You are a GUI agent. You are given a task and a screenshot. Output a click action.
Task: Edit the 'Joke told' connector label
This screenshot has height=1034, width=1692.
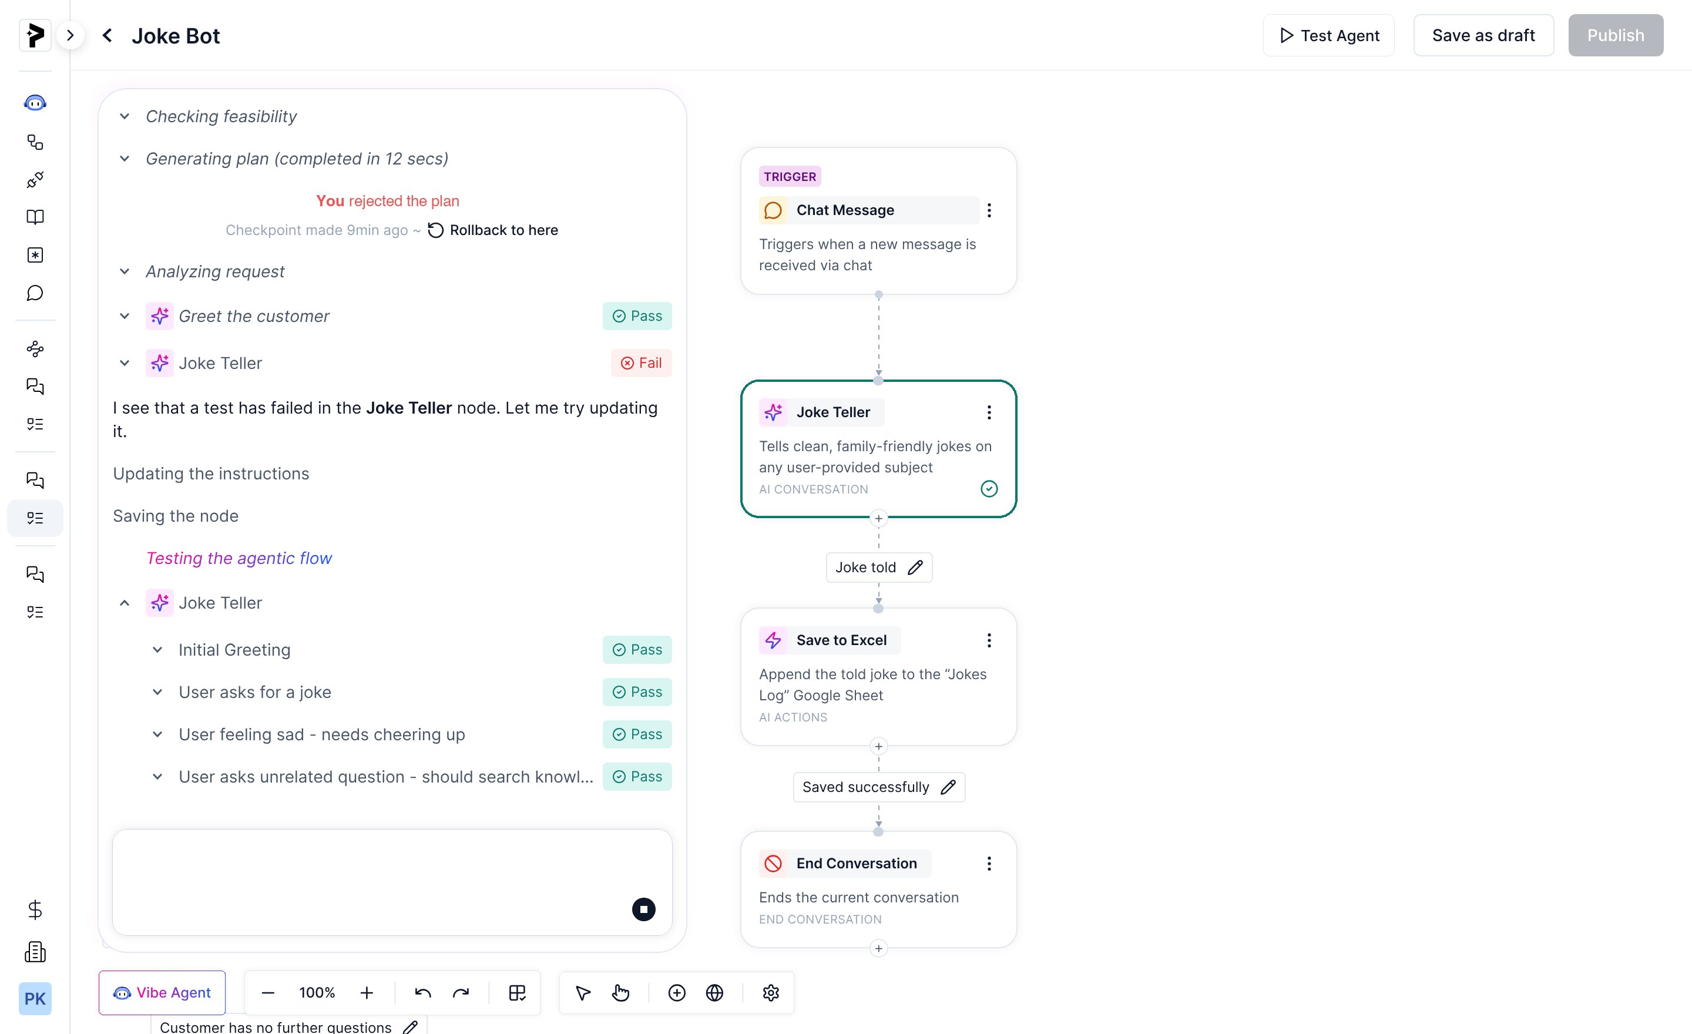[915, 567]
